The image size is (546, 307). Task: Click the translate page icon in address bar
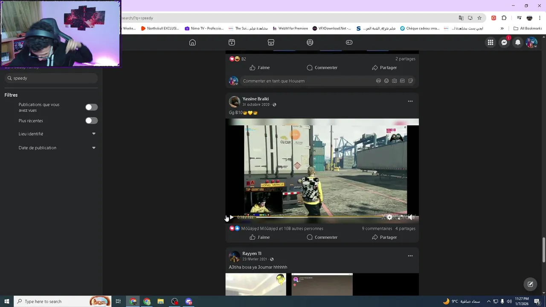pyautogui.click(x=461, y=18)
